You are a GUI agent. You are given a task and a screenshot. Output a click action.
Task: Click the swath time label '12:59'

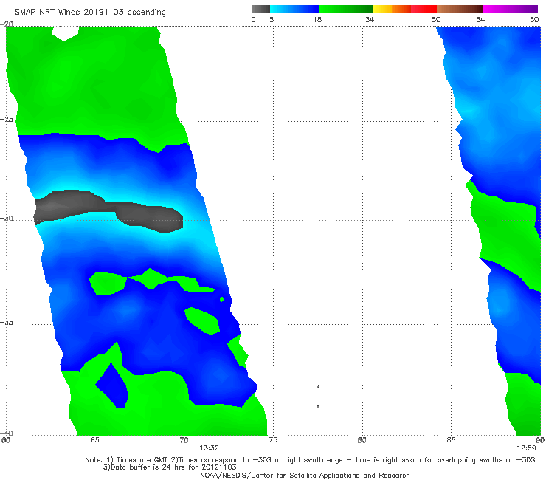[x=526, y=448]
